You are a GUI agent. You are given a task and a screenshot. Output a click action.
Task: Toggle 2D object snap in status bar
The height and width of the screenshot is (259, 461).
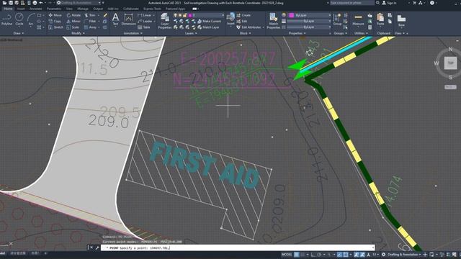coord(346,255)
